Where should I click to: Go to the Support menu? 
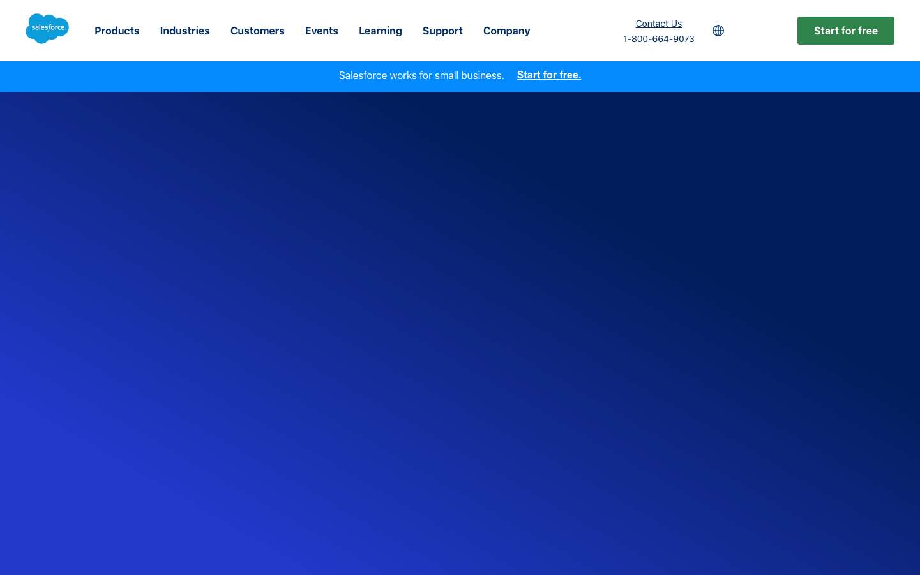click(x=442, y=31)
